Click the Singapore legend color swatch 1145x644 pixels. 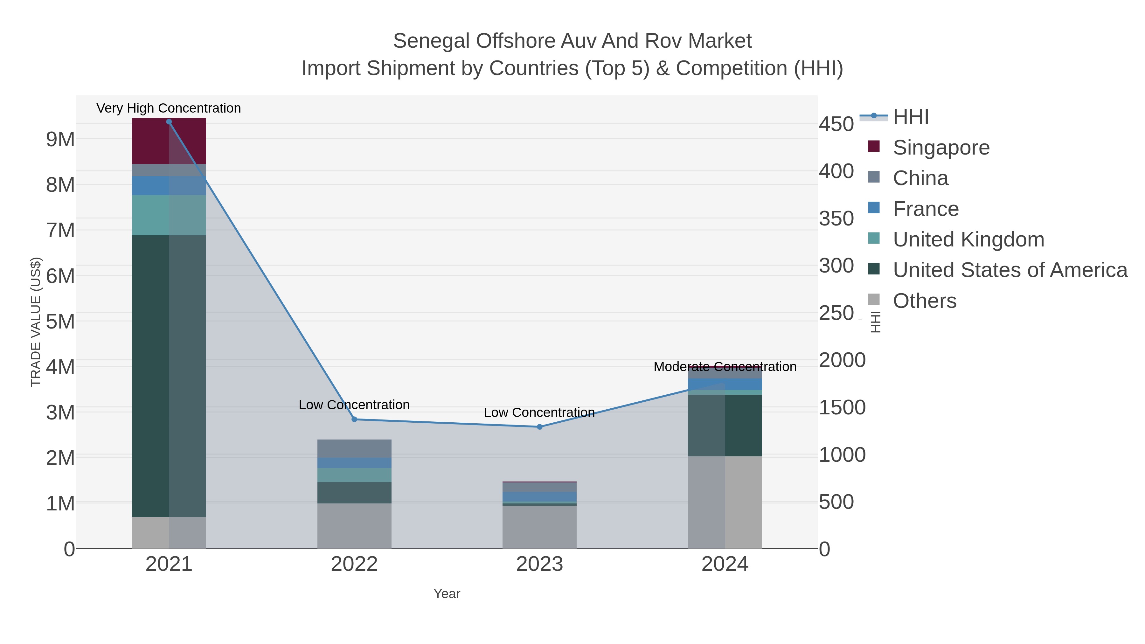coord(874,146)
